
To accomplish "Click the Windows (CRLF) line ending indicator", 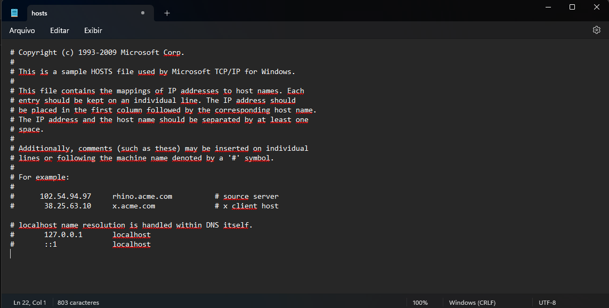I will [x=472, y=303].
